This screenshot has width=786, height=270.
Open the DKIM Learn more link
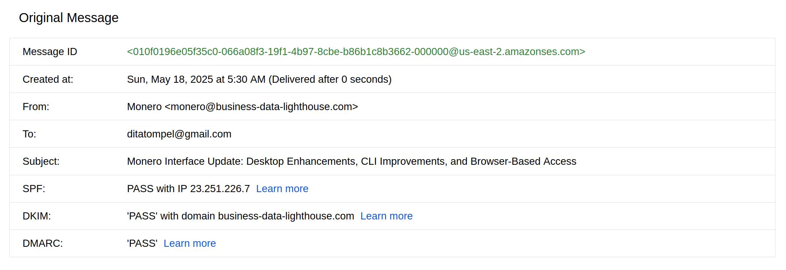pyautogui.click(x=386, y=216)
